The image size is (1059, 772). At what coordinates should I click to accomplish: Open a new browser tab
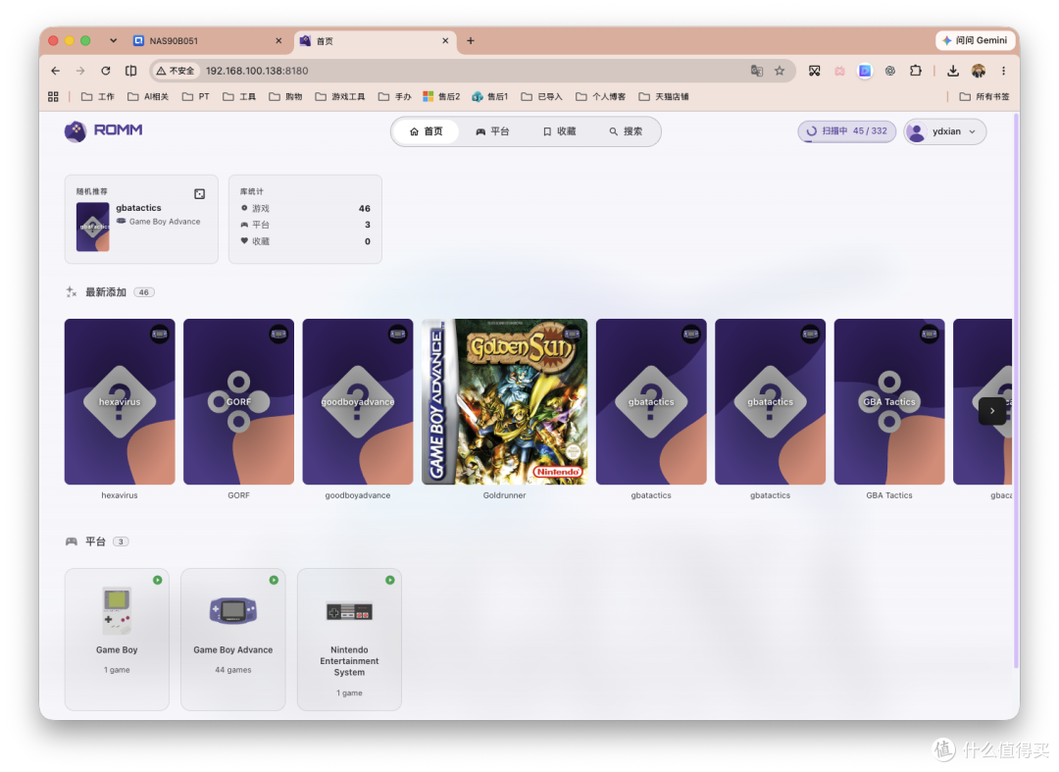pyautogui.click(x=470, y=40)
